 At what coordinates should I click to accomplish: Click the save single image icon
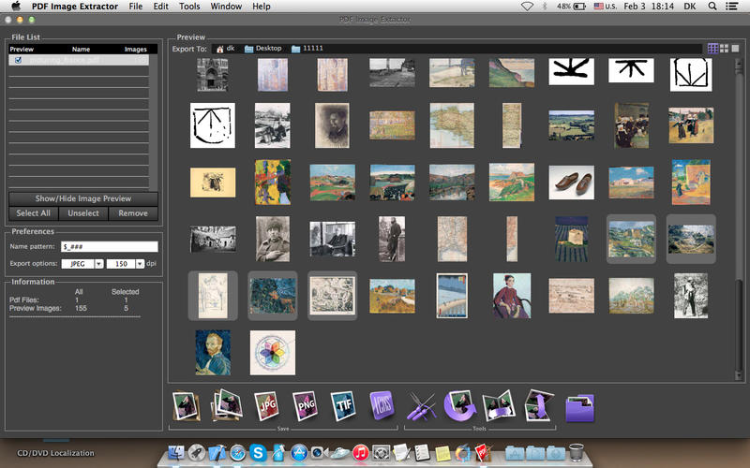click(x=186, y=406)
